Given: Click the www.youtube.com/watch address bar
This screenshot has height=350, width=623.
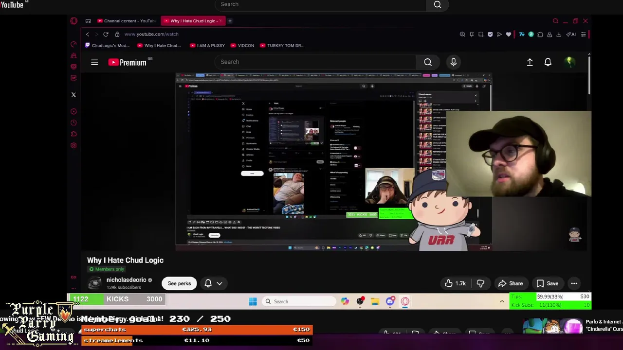Looking at the screenshot, I should coord(151,34).
